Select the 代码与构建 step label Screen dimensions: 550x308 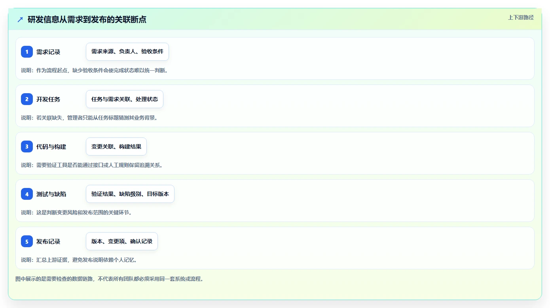[51, 146]
